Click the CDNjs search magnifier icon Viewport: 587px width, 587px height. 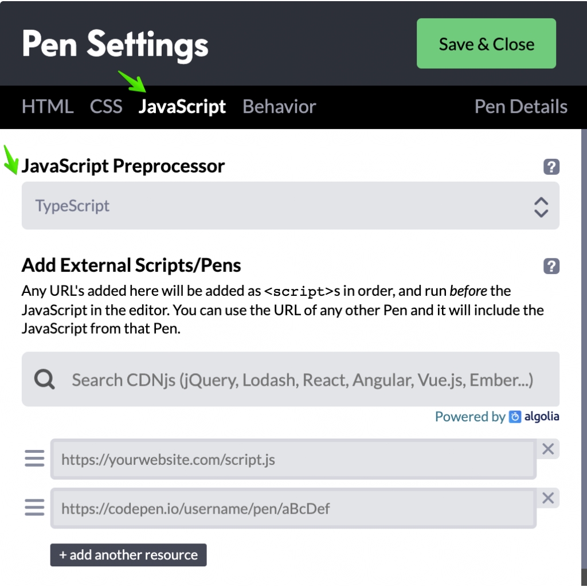pos(45,379)
